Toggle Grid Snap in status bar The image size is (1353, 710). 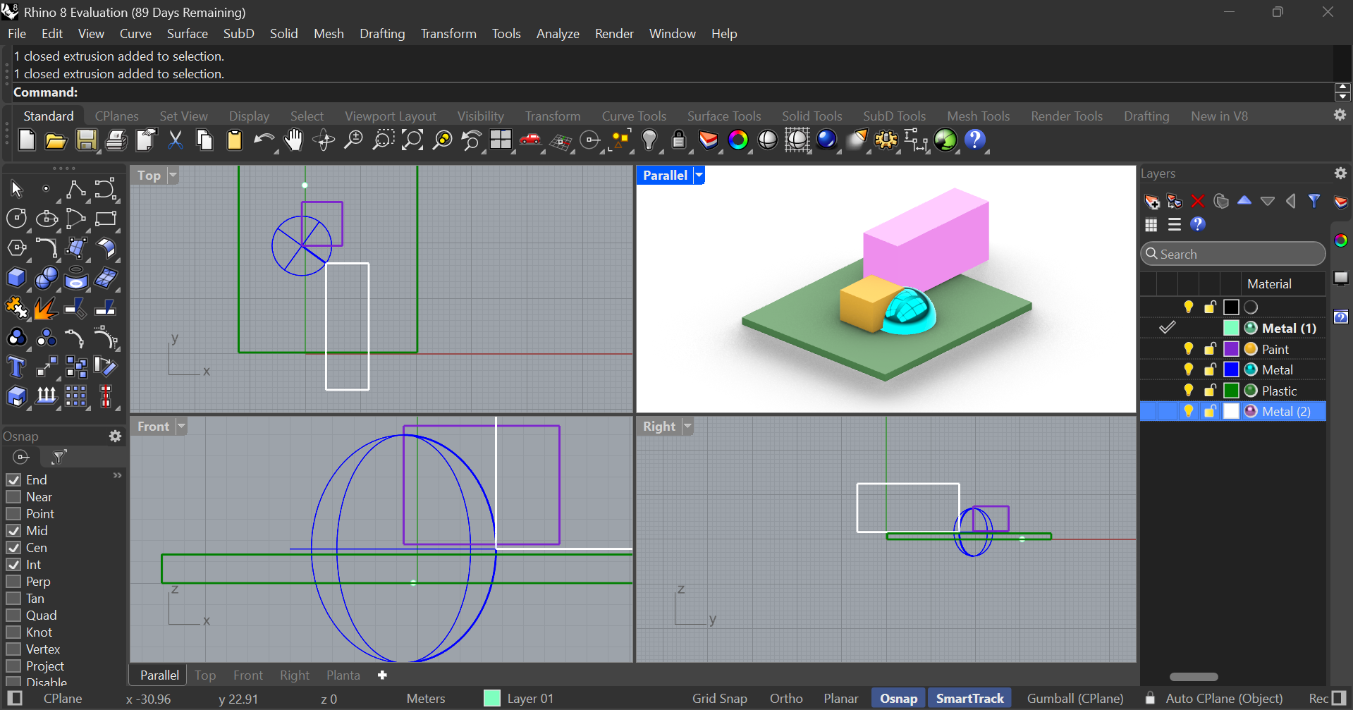[719, 699]
